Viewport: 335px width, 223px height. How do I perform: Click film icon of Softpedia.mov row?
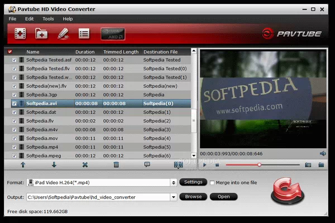pyautogui.click(x=21, y=138)
